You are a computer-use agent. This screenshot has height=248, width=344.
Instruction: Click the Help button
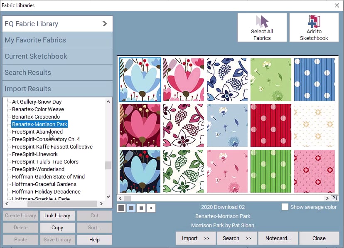pyautogui.click(x=94, y=240)
